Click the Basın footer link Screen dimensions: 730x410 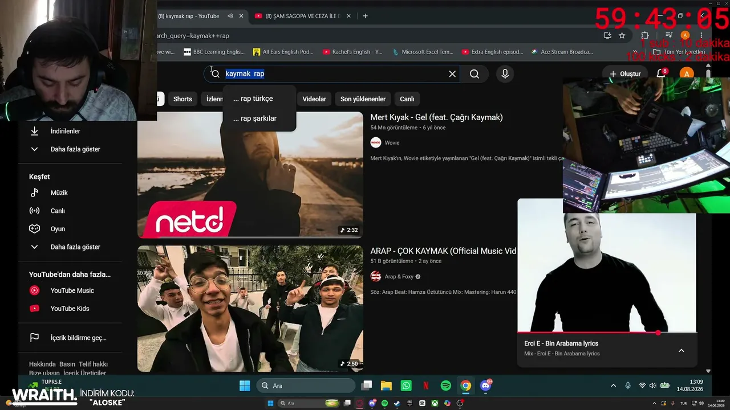(67, 364)
